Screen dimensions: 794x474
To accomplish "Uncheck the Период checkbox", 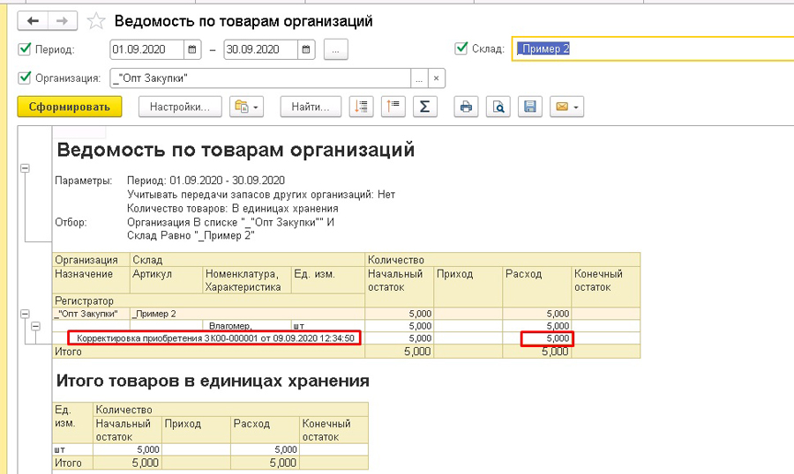I will [x=25, y=49].
